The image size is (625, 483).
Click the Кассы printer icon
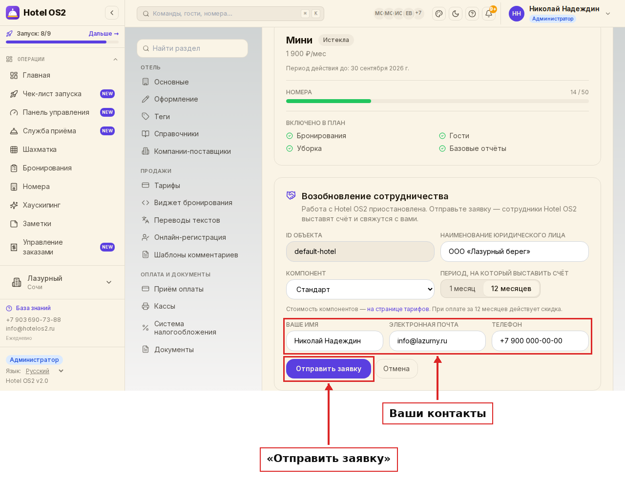coord(146,306)
